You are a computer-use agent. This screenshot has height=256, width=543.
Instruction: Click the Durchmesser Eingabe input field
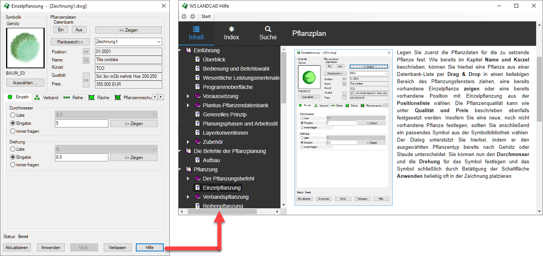(82, 124)
